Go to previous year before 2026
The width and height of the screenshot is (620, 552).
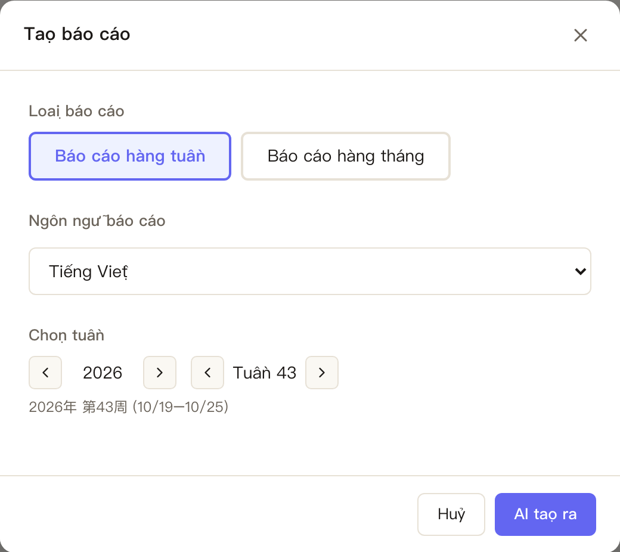coord(45,373)
